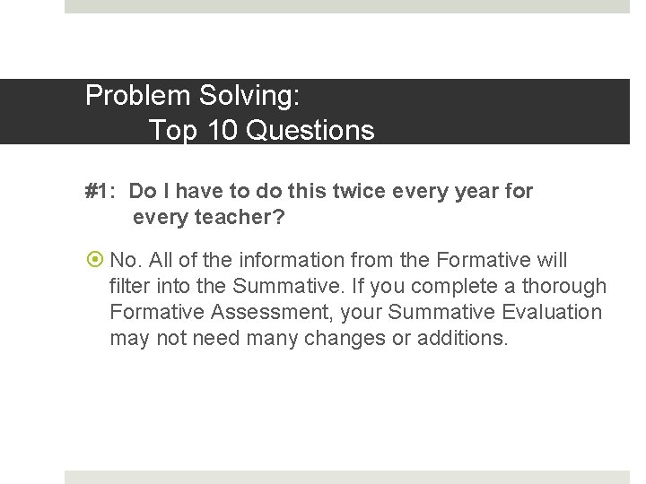Viewport: 646px width, 484px height.
Task: Click the word "No." starting the answer
Action: coord(127,261)
